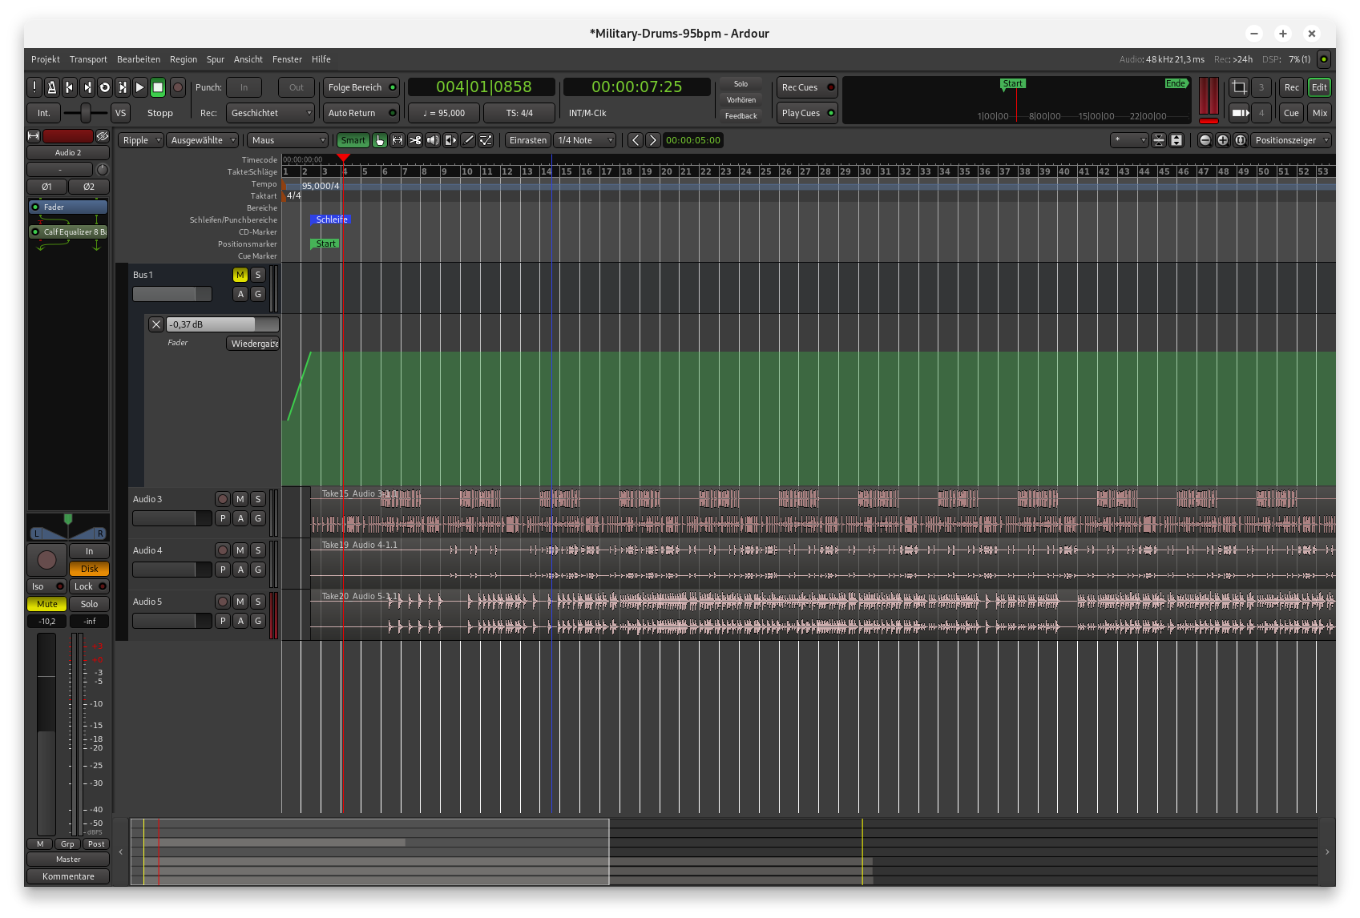Image resolution: width=1360 pixels, height=918 pixels.
Task: Toggle the metronome click icon
Action: 52,87
